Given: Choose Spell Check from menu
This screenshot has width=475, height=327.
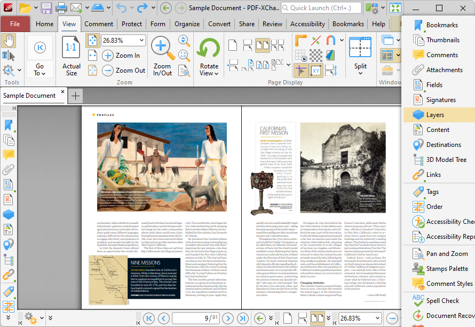Looking at the screenshot, I should pyautogui.click(x=438, y=301).
